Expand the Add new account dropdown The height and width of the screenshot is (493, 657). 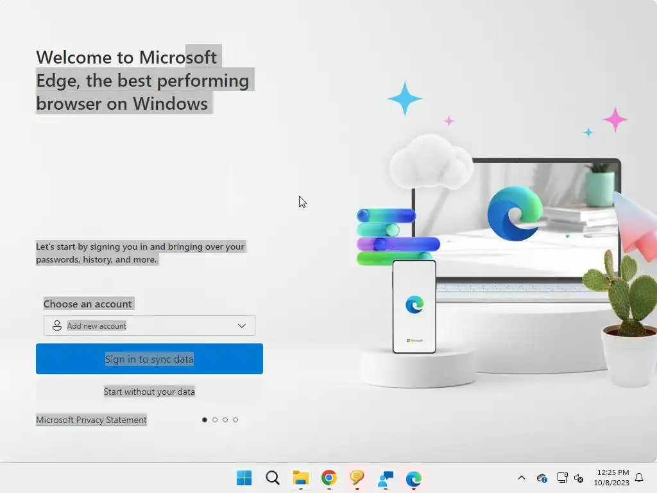pyautogui.click(x=149, y=325)
